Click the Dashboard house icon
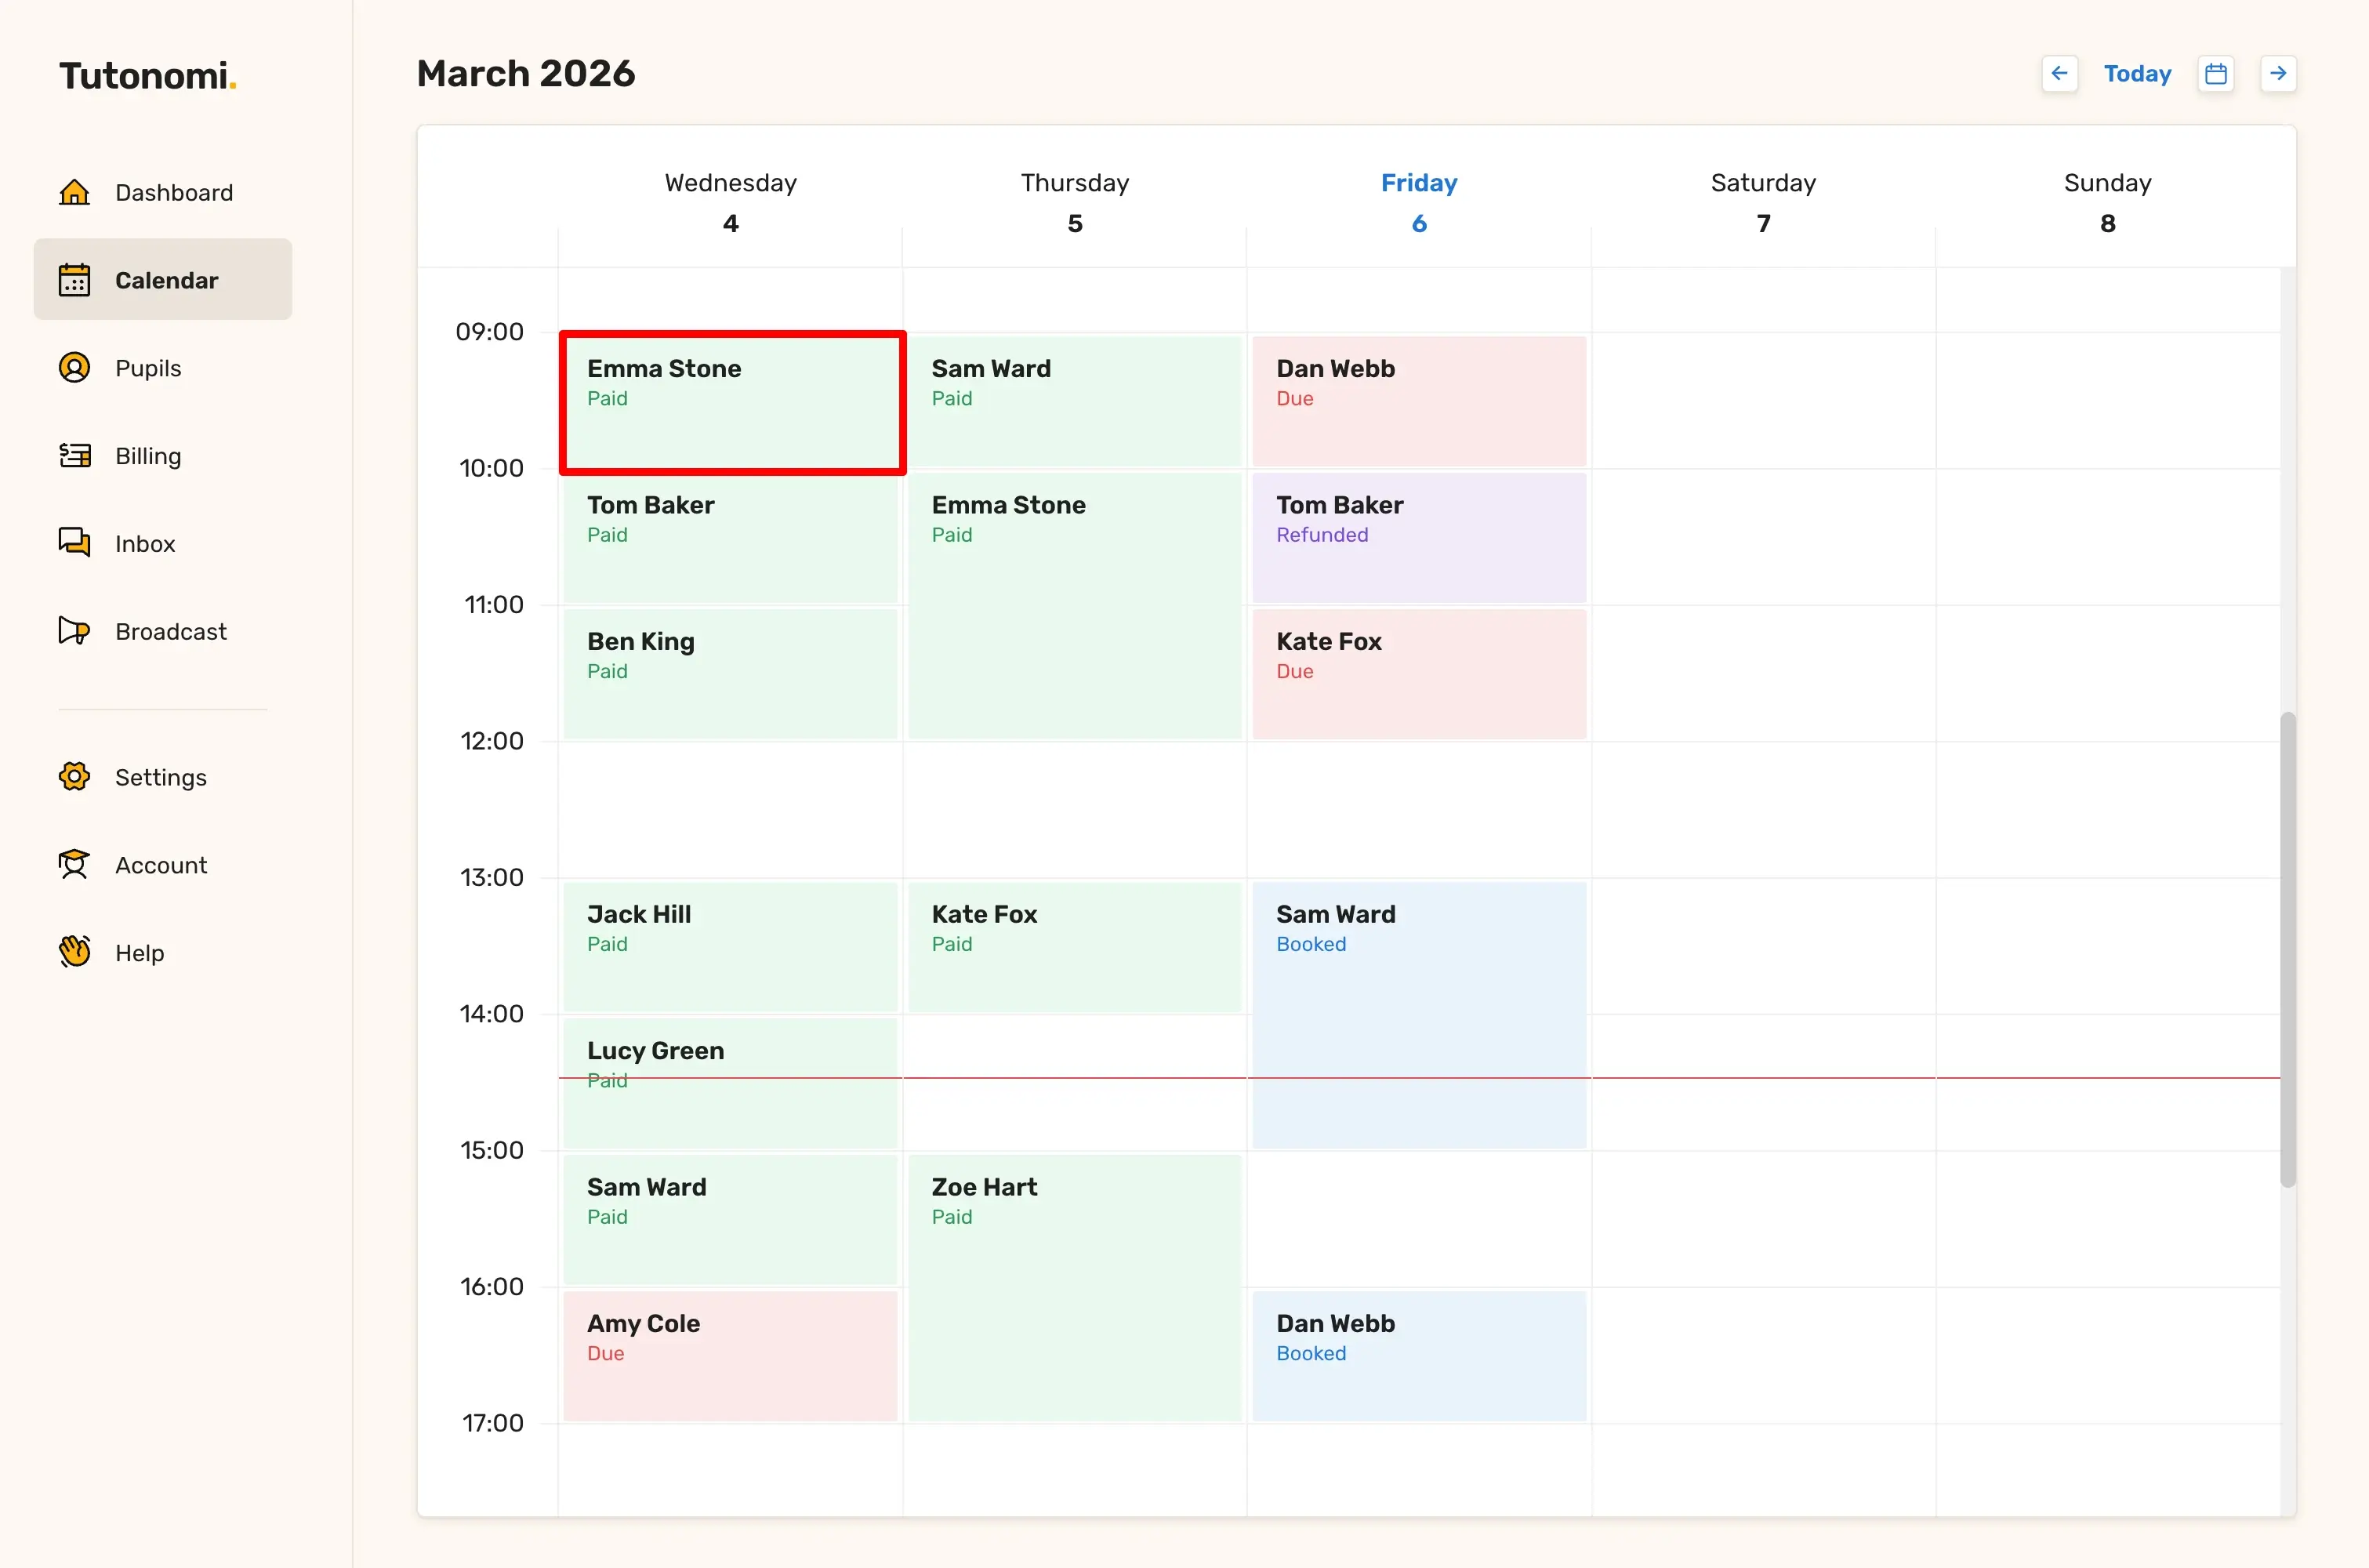 coord(74,192)
